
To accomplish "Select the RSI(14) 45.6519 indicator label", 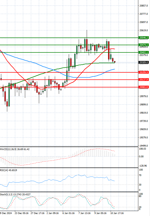I will coord(8,170).
